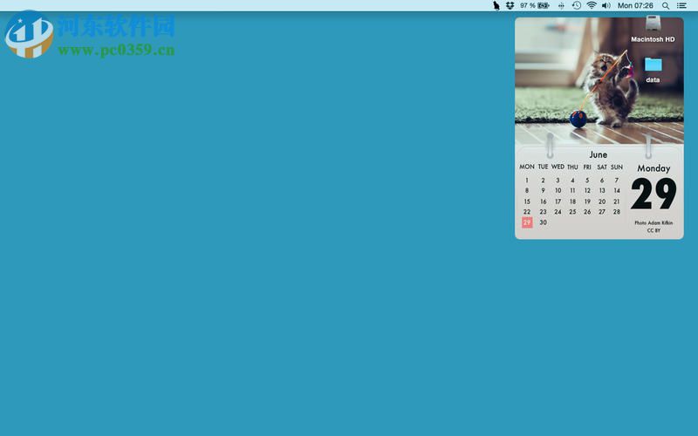Viewport: 698px width, 436px height.
Task: Click the FRI weekday header
Action: [x=587, y=167]
